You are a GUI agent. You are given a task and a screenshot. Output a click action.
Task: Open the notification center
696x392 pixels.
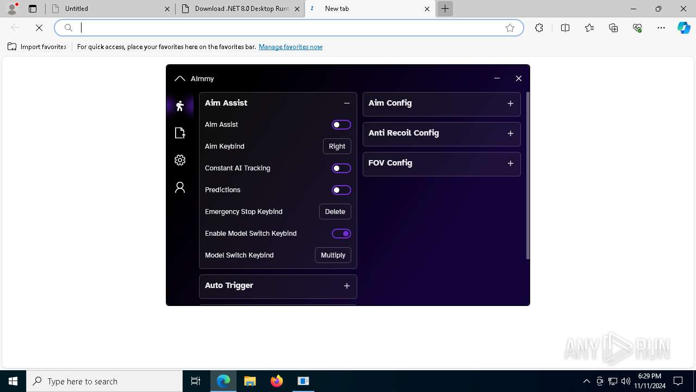coord(678,381)
